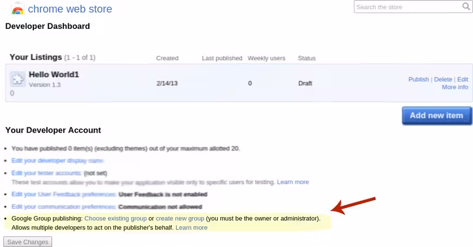
Task: Open Edit your developer display name link
Action: (58, 160)
